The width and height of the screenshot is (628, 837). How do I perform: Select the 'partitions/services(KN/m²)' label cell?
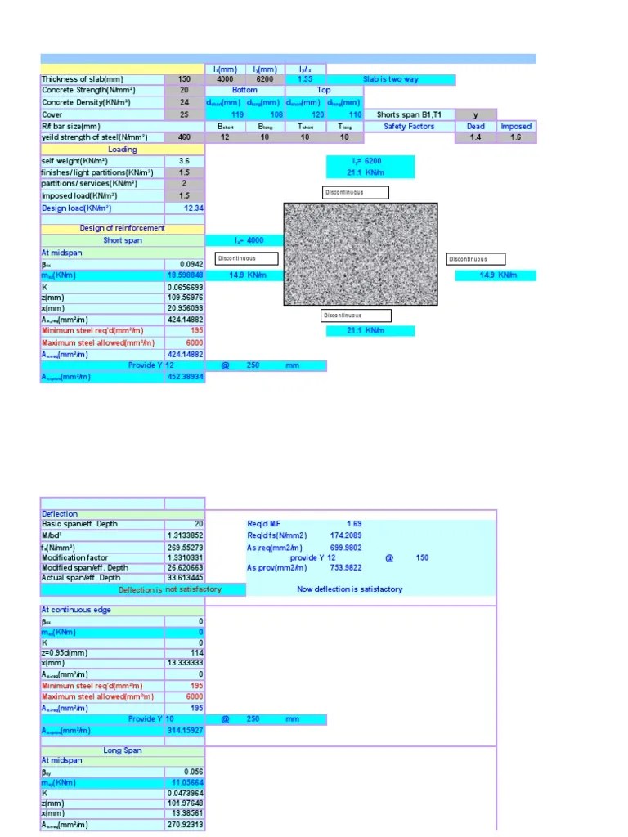[102, 184]
